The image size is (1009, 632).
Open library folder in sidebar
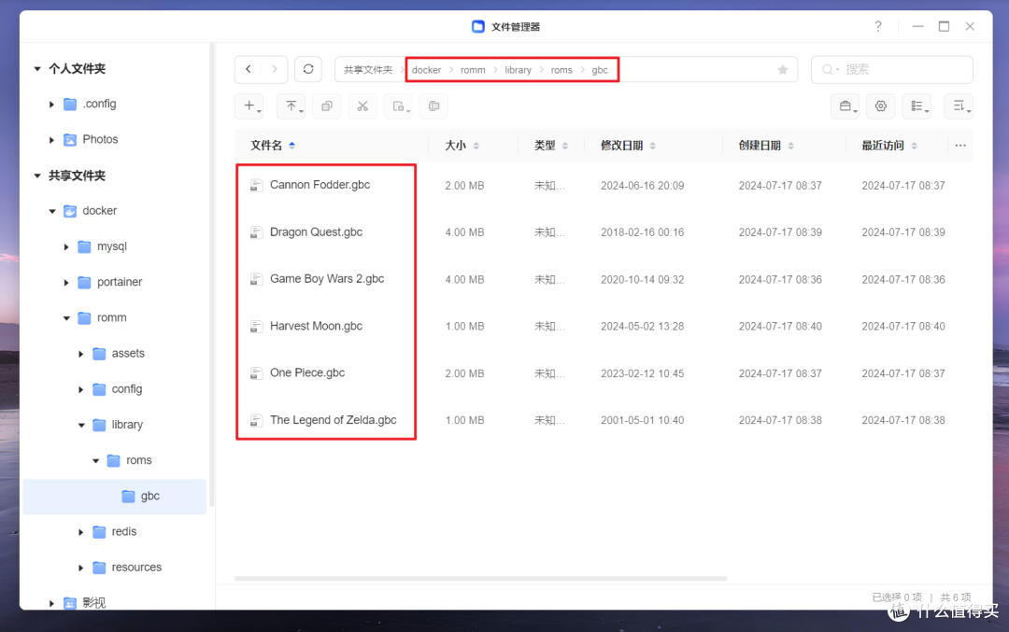pos(127,425)
